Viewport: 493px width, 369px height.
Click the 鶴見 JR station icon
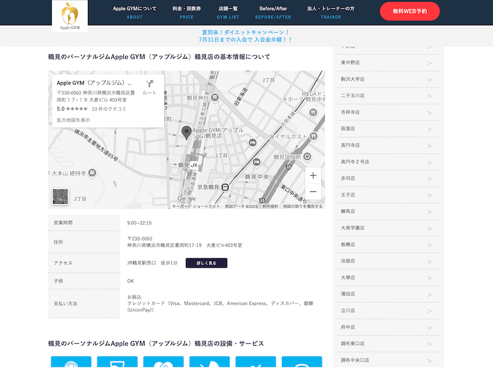pyautogui.click(x=194, y=165)
